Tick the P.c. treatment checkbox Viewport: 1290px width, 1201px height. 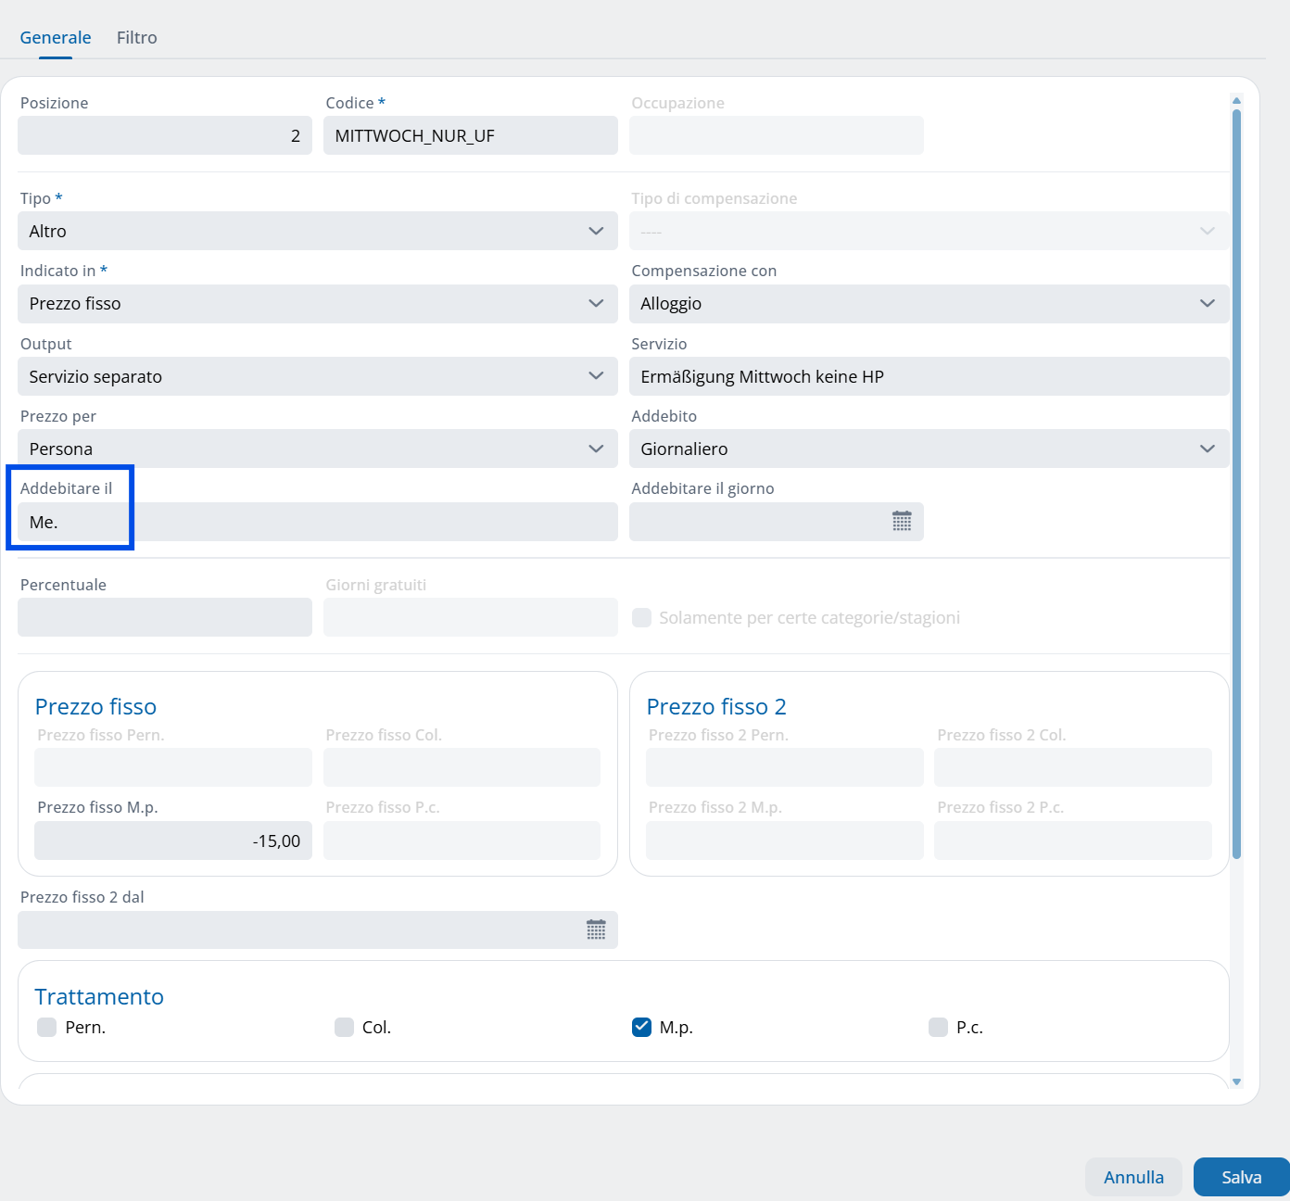click(x=938, y=1027)
